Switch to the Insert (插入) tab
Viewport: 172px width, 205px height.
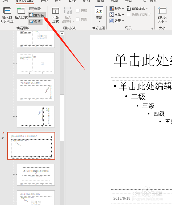tap(58, 1)
